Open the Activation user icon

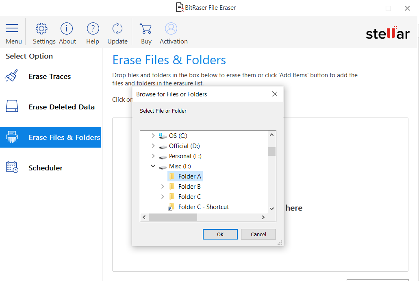[x=171, y=28]
